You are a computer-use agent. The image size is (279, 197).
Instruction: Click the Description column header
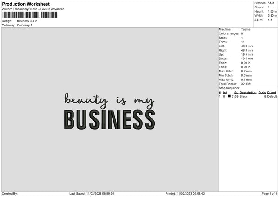click(248, 92)
